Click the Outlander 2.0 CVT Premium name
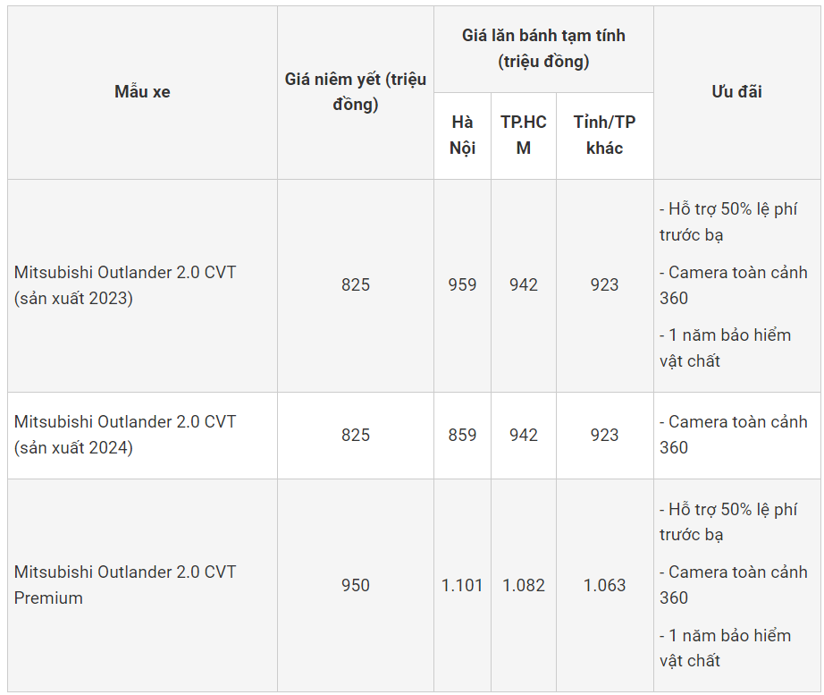 [125, 585]
